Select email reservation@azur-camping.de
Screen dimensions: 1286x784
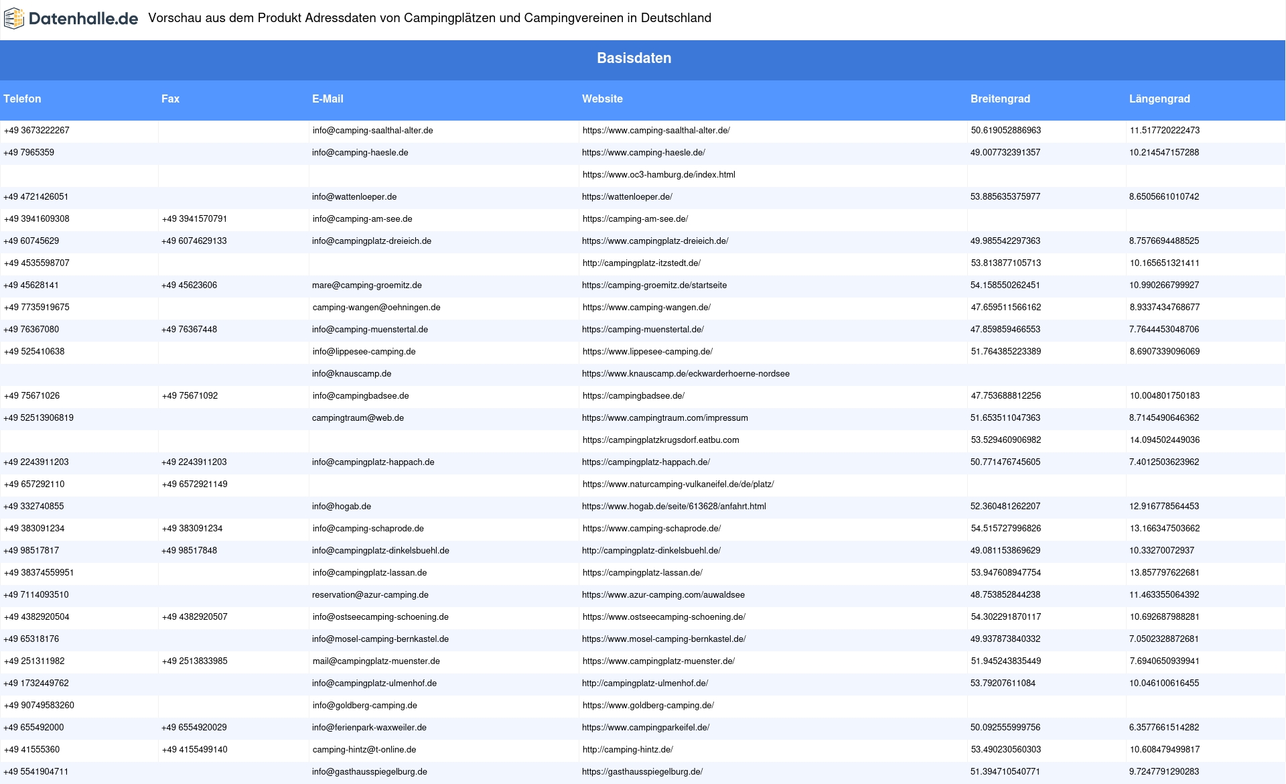tap(370, 595)
